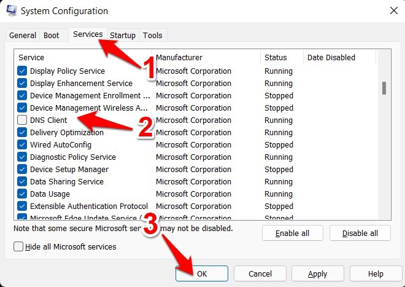Uncheck Delivery Optimization service
Screen dimensions: 405x287
click(x=23, y=133)
